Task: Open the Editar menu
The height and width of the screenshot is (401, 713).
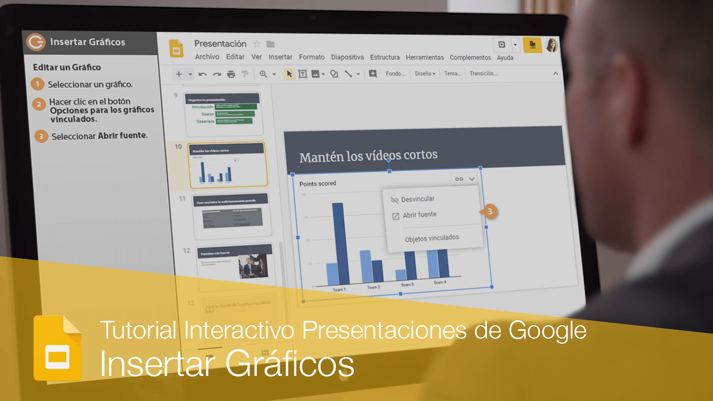Action: pyautogui.click(x=236, y=57)
